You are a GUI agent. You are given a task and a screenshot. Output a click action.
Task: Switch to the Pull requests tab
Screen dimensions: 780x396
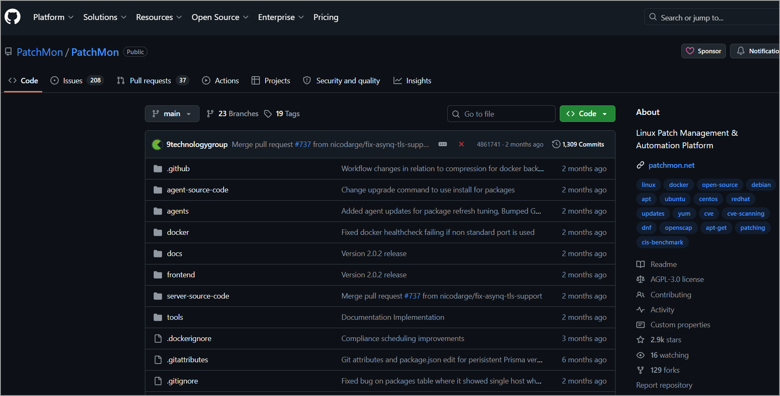[153, 80]
